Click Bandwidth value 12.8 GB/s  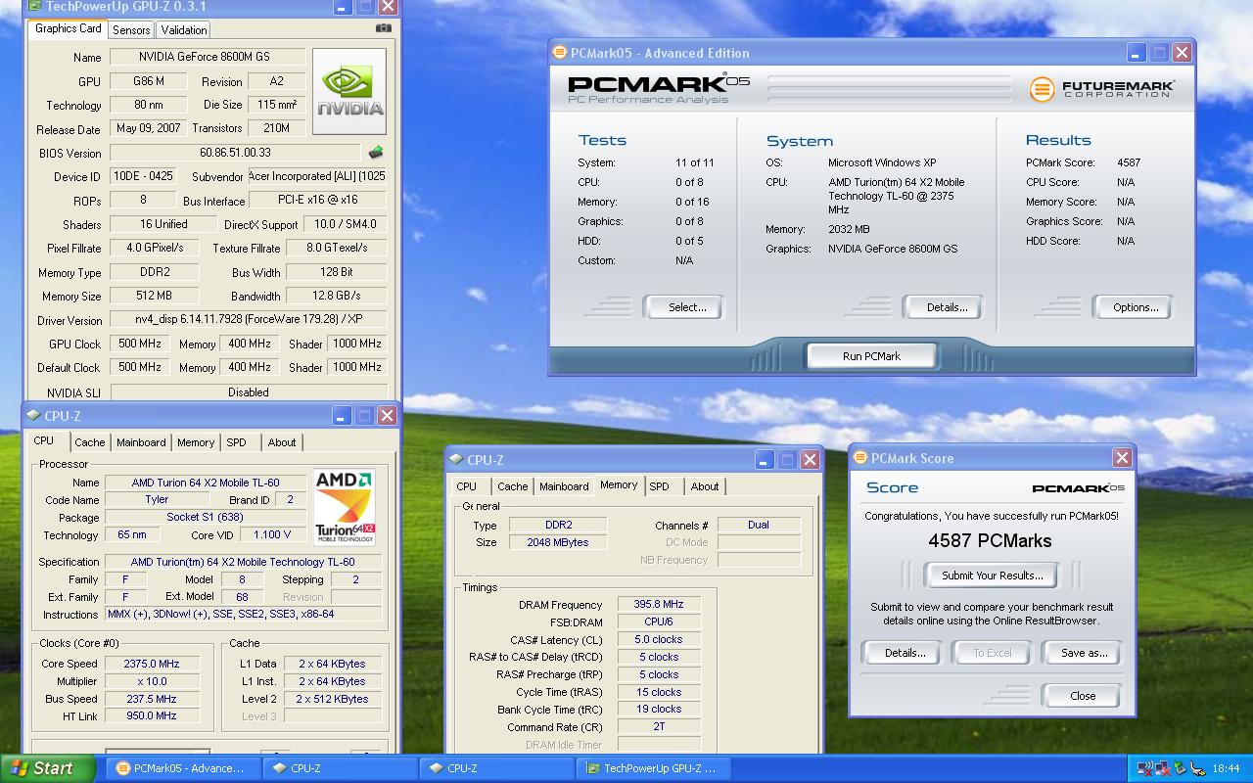click(x=337, y=296)
